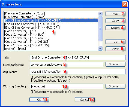Click the list's scroll down arrow
Image resolution: width=129 pixels, height=107 pixels.
pyautogui.click(x=100, y=48)
